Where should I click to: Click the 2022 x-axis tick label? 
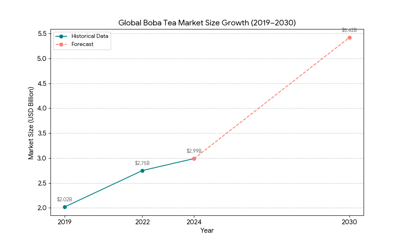pyautogui.click(x=142, y=222)
